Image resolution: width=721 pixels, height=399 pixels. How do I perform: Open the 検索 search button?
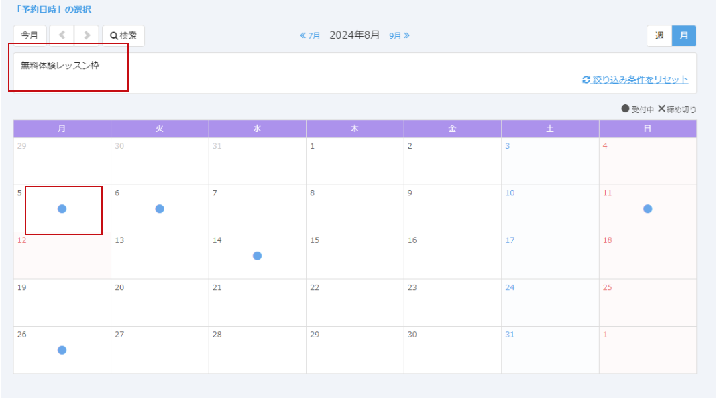[x=123, y=35]
